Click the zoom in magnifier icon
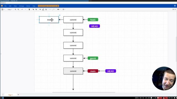Viewport: 177px width, 99px height. click(x=15, y=10)
